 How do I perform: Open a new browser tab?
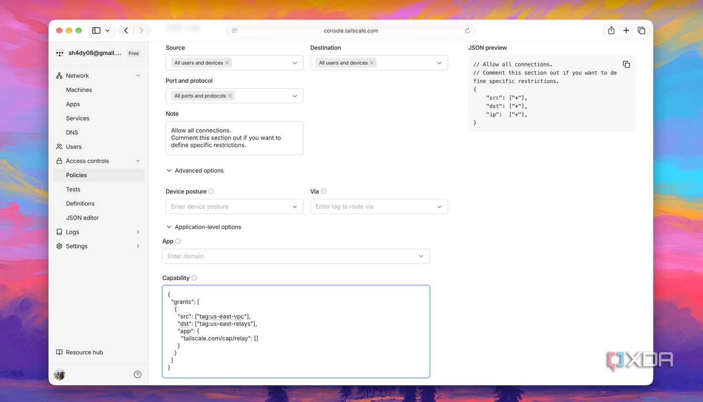pyautogui.click(x=626, y=30)
